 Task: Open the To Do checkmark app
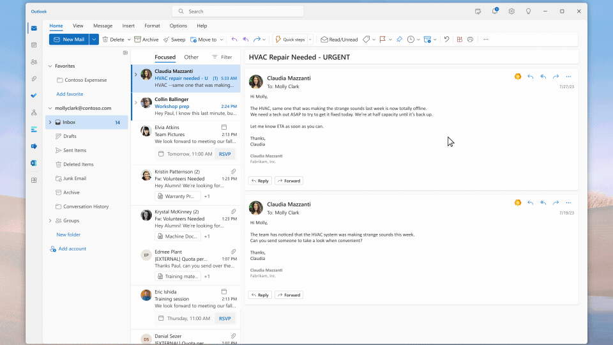point(34,95)
